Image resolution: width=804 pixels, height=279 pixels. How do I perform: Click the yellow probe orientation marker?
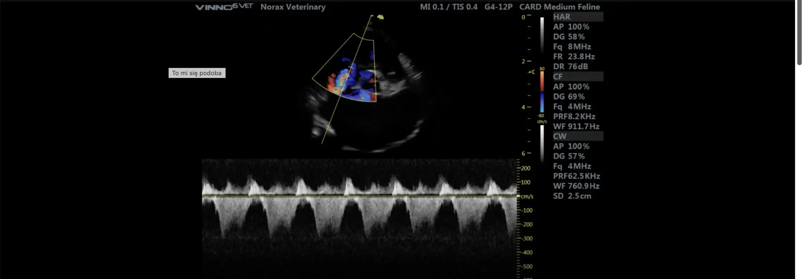tap(380, 17)
